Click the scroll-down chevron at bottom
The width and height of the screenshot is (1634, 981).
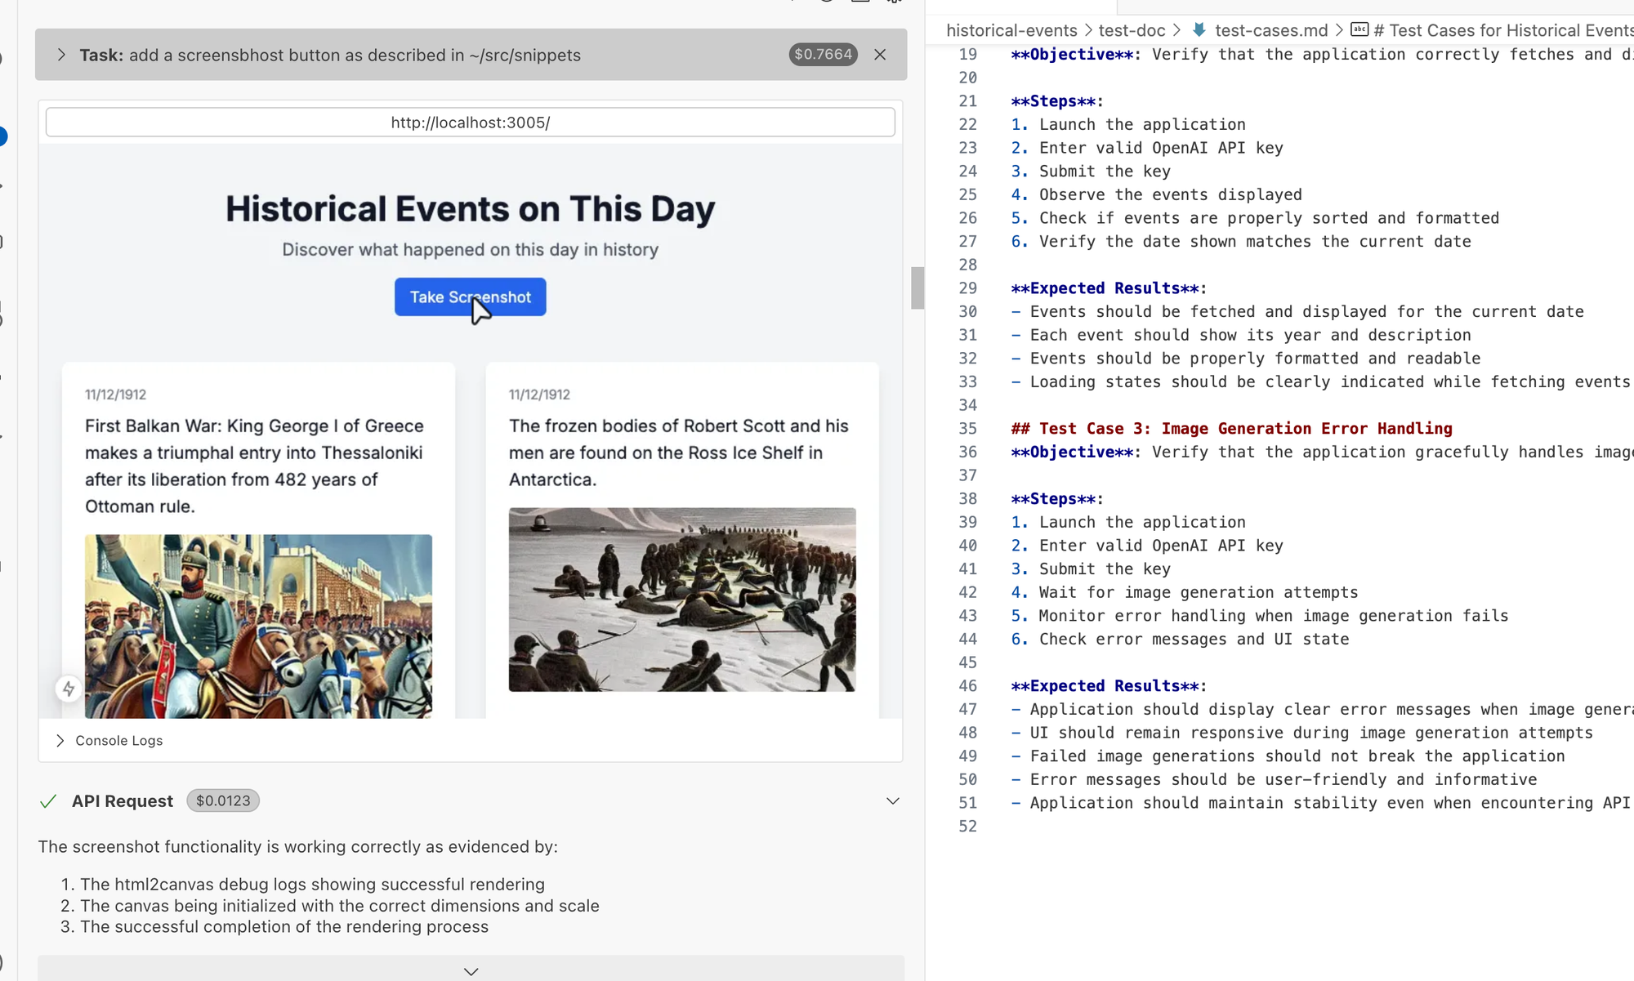click(471, 971)
